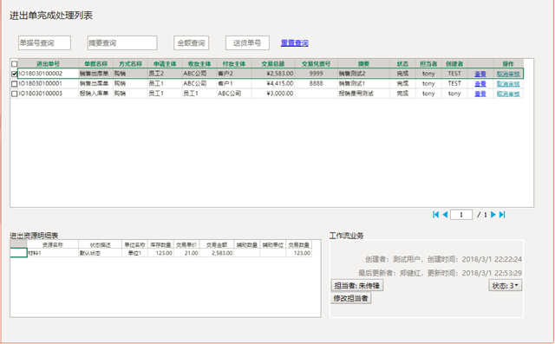Go to previous page arrow

[x=445, y=215]
